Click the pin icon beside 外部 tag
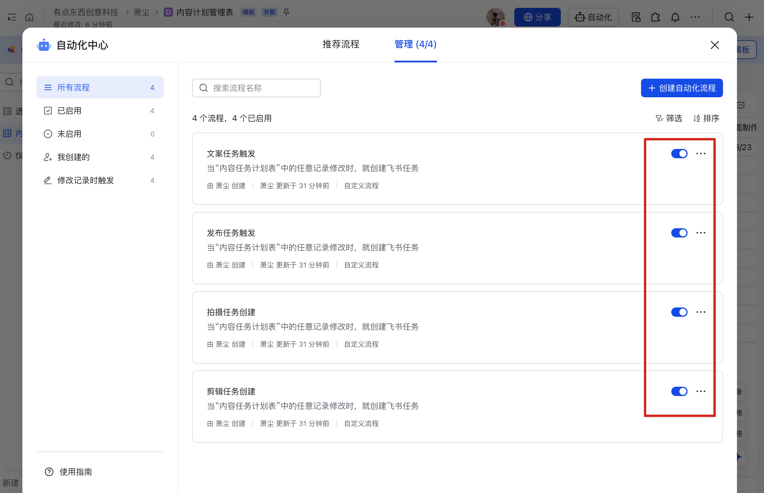The image size is (764, 493). pos(287,12)
